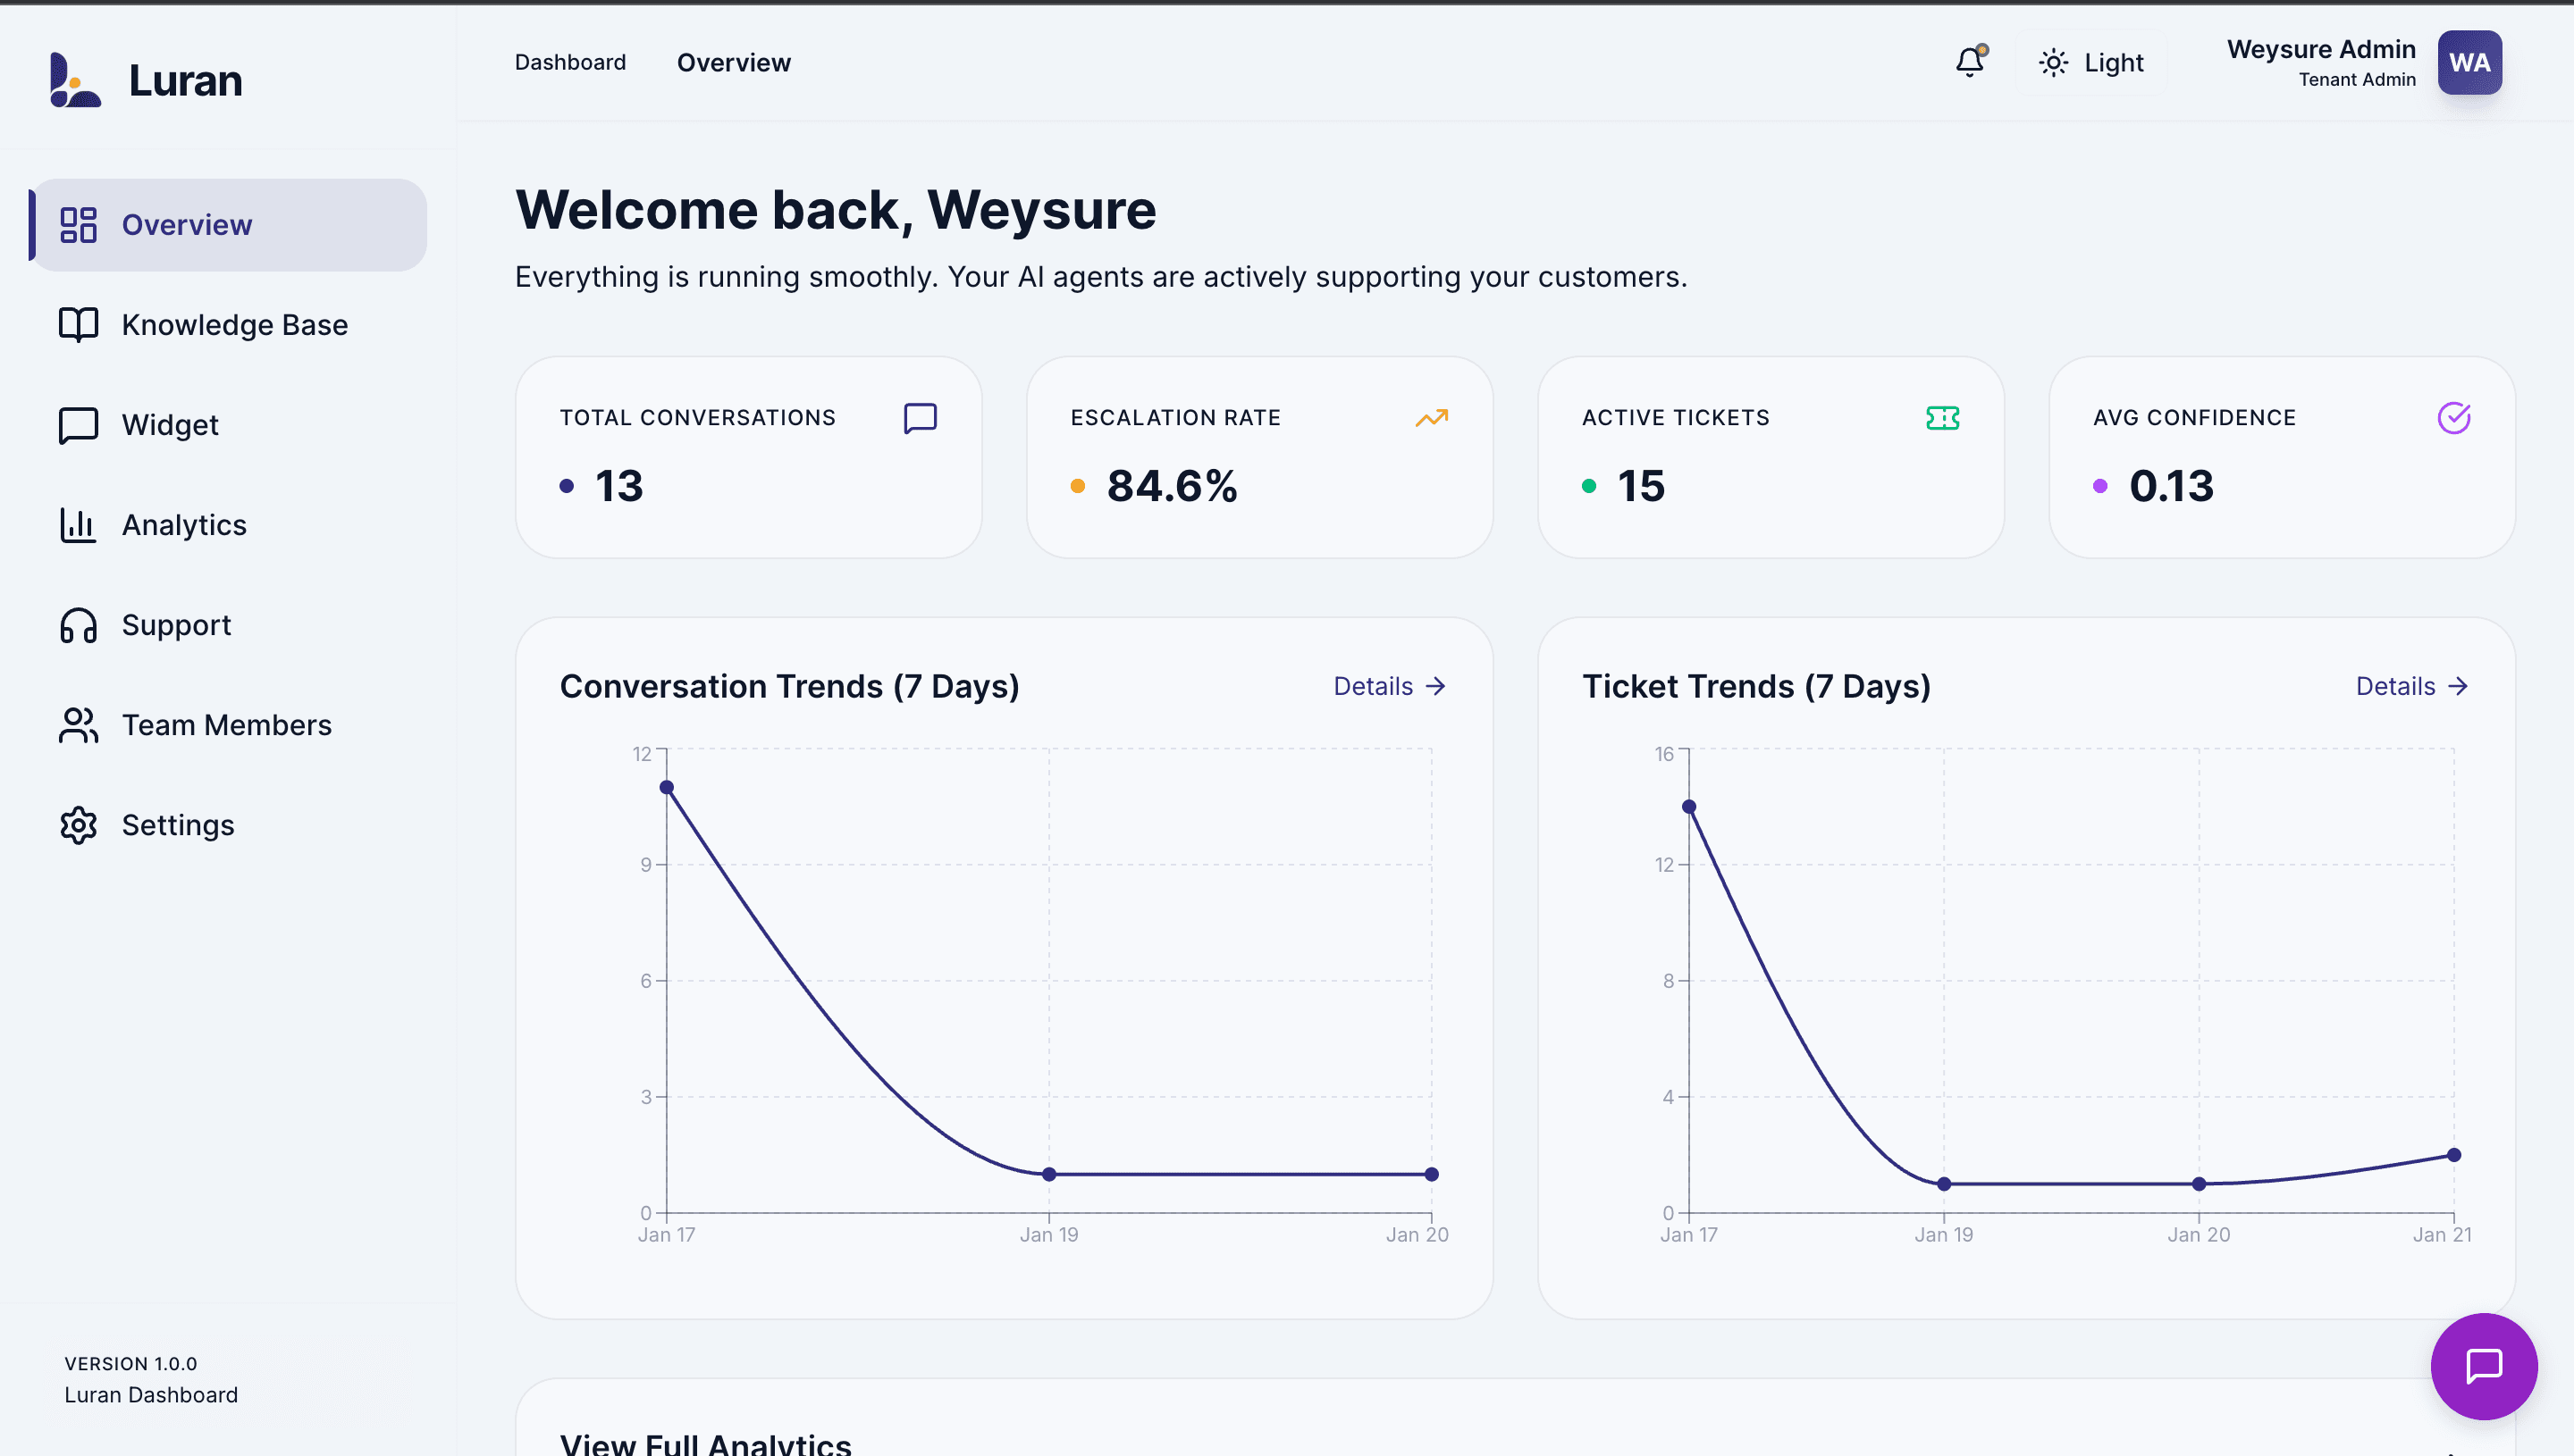Open Settings via the gear icon
The height and width of the screenshot is (1456, 2574).
(x=77, y=824)
